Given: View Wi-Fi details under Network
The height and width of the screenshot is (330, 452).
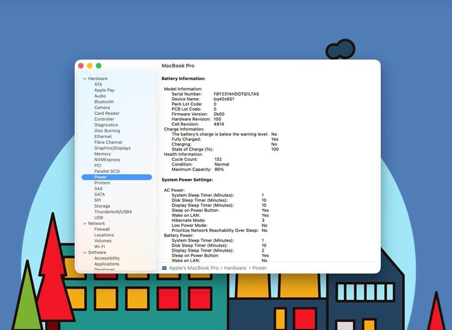Looking at the screenshot, I should pos(99,246).
